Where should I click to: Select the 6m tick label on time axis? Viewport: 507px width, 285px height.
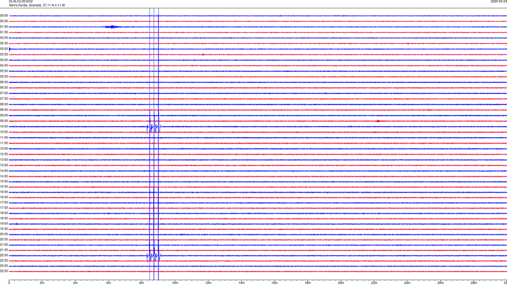pyautogui.click(x=109, y=283)
